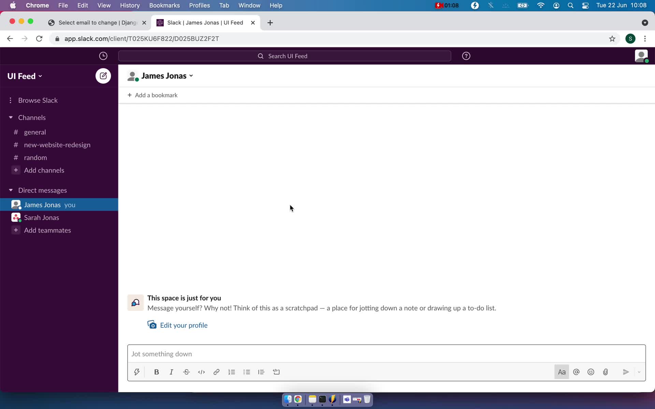Image resolution: width=655 pixels, height=409 pixels.
Task: Select the Emoji picker icon
Action: tap(591, 372)
